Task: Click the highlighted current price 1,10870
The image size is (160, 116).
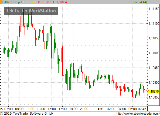Action: [x=154, y=92]
